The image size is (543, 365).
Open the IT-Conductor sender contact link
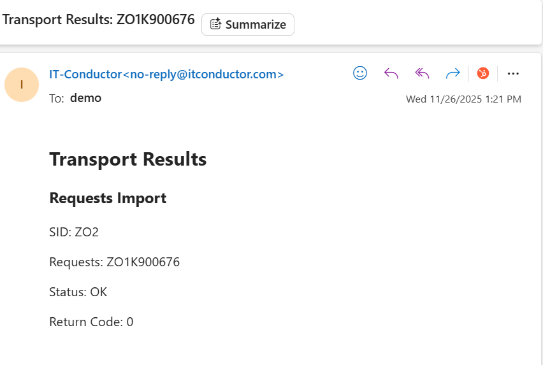tap(85, 74)
